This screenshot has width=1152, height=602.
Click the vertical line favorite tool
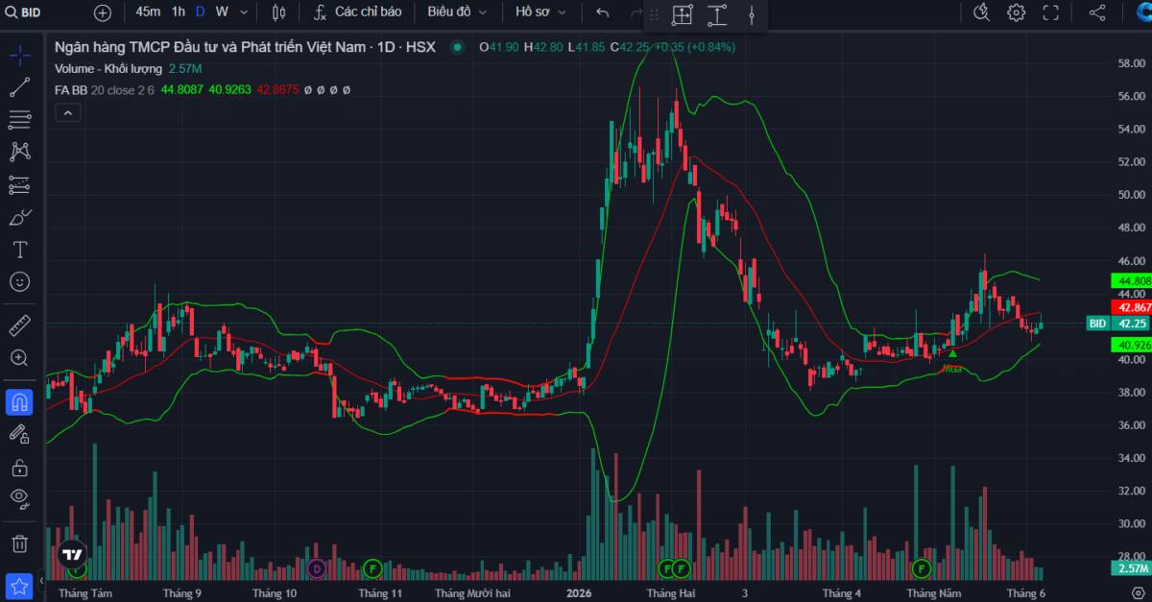pyautogui.click(x=752, y=14)
